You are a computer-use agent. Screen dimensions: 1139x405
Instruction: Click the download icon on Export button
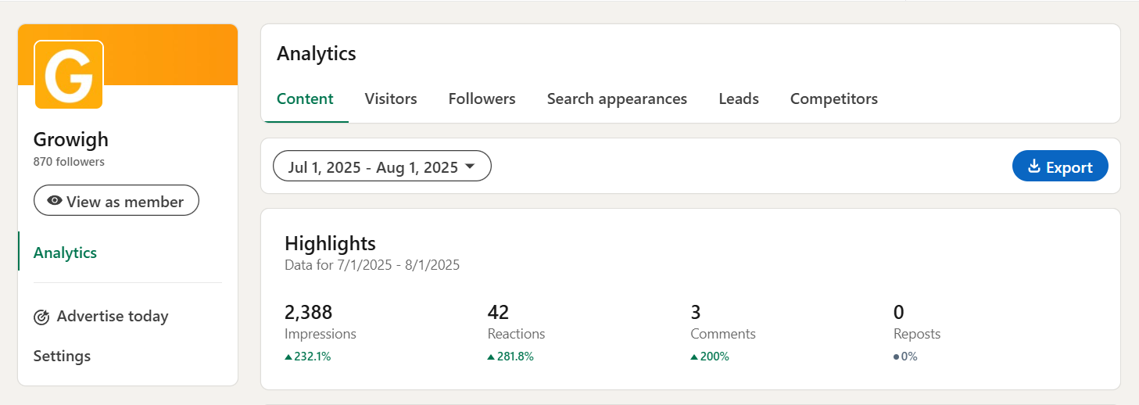(1034, 167)
